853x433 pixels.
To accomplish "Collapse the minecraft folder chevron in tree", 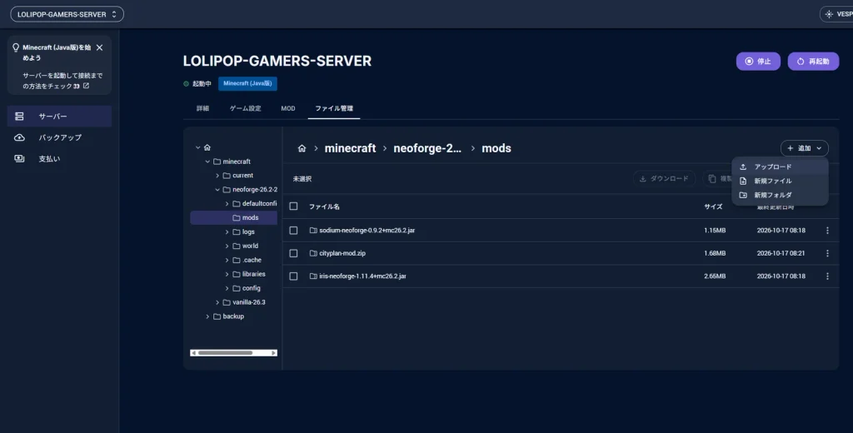I will [207, 162].
